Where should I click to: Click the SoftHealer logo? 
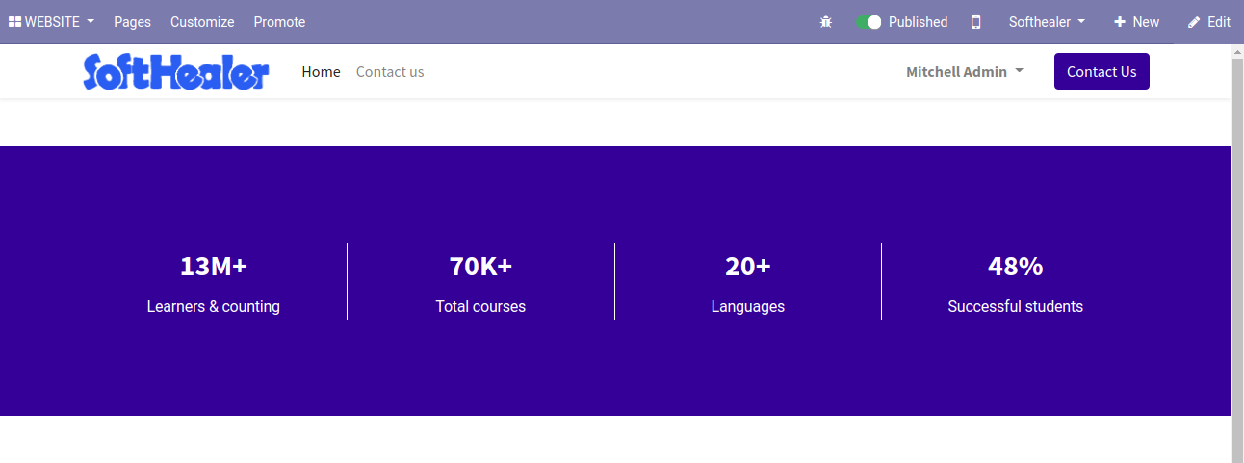[176, 72]
